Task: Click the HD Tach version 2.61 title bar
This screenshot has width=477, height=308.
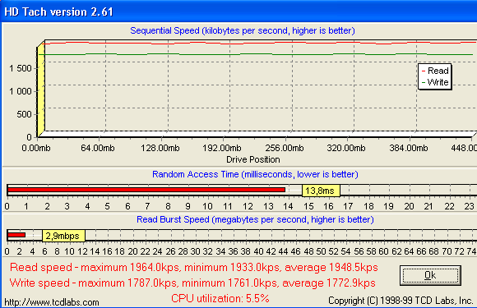Action: point(238,11)
